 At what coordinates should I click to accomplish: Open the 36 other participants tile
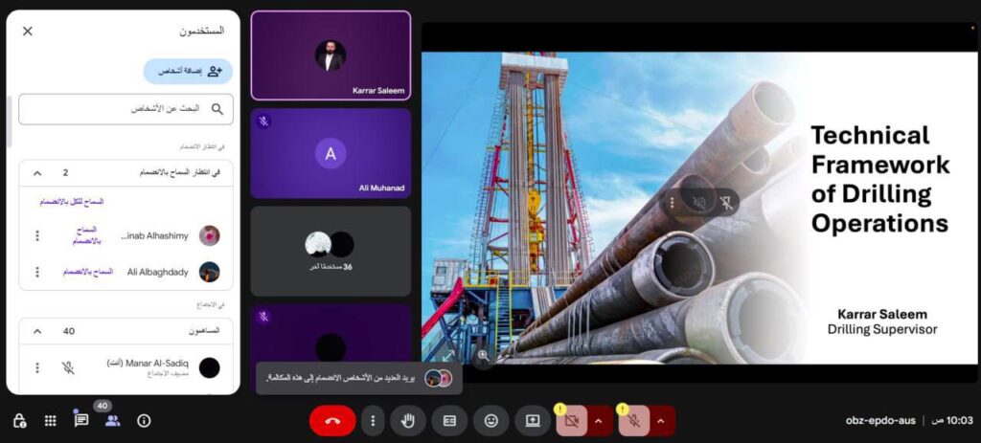coord(331,252)
